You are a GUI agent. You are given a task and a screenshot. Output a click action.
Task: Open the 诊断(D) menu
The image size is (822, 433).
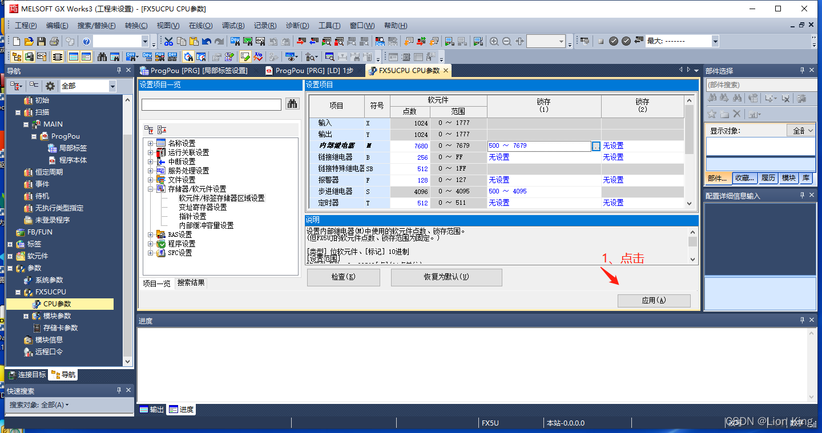pos(297,26)
